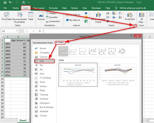Insert SmartArt graphic
This screenshot has width=154, height=123.
click(x=52, y=17)
